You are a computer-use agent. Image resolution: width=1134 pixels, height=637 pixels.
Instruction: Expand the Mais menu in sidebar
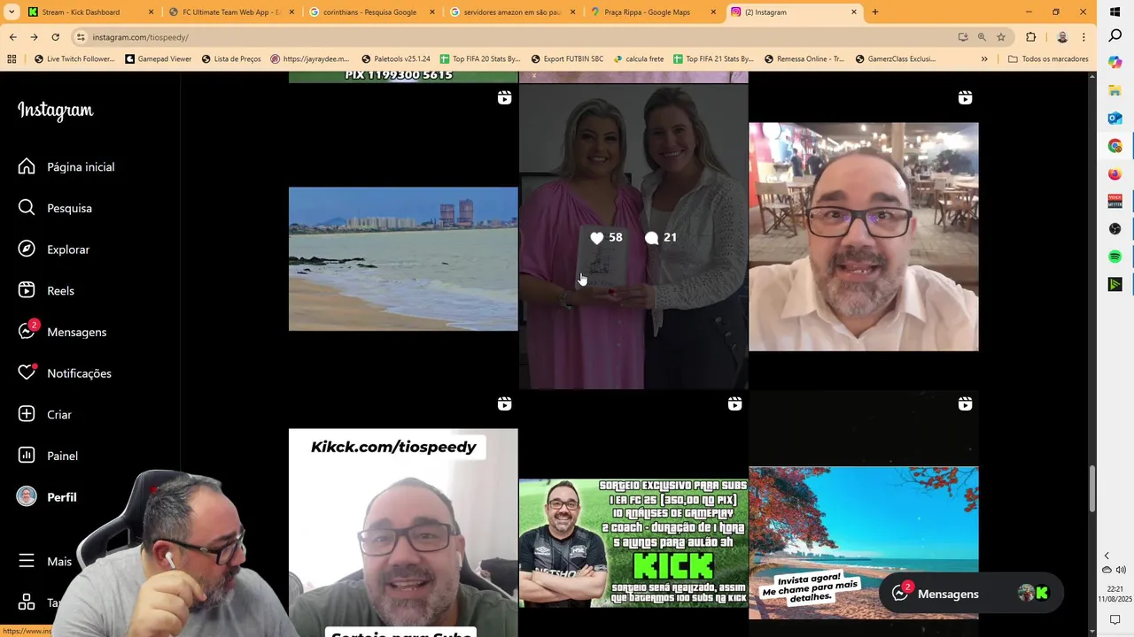(x=44, y=562)
